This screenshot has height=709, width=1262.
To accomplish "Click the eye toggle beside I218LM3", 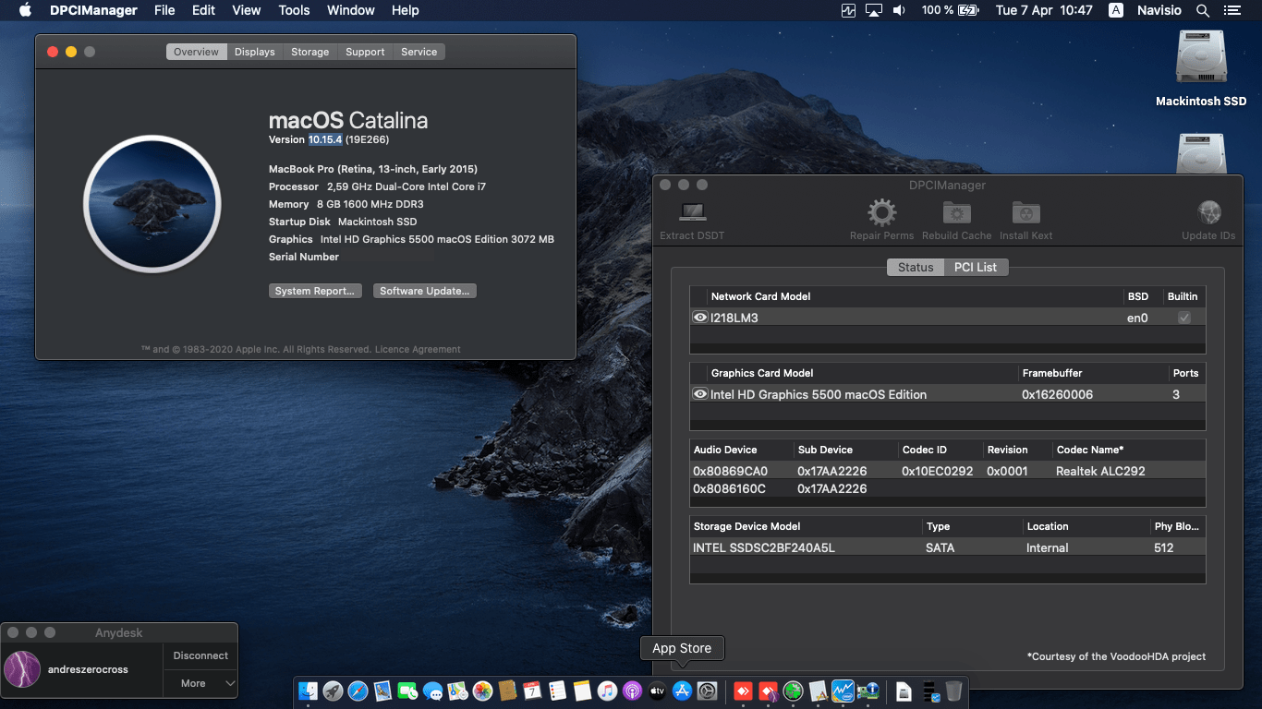I will coord(699,317).
